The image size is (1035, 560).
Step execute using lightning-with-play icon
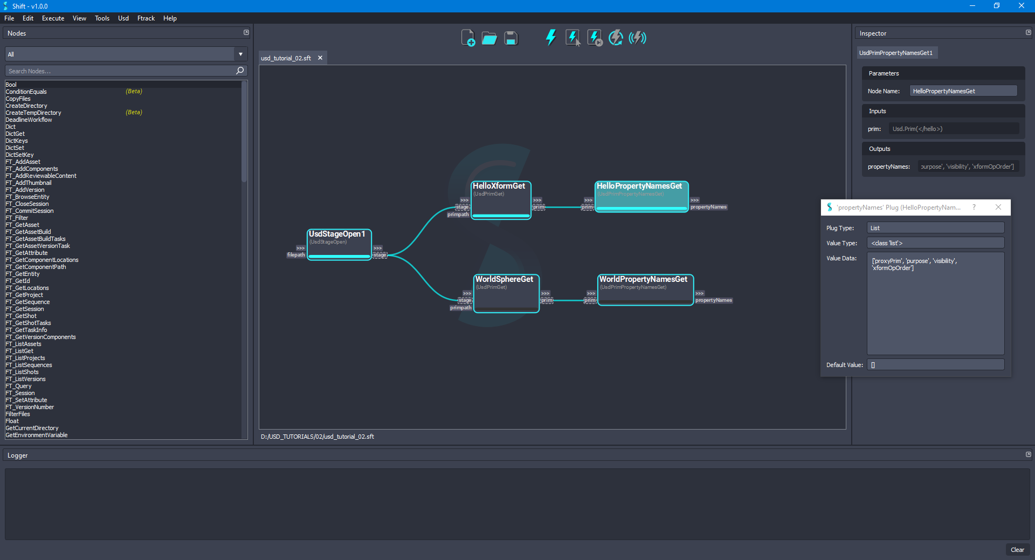click(594, 38)
